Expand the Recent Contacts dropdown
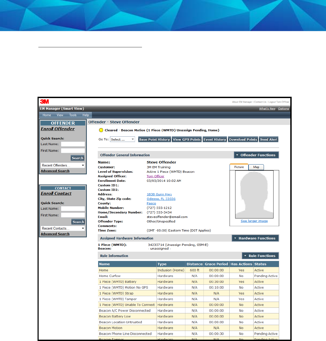326x341 pixels. [63, 228]
